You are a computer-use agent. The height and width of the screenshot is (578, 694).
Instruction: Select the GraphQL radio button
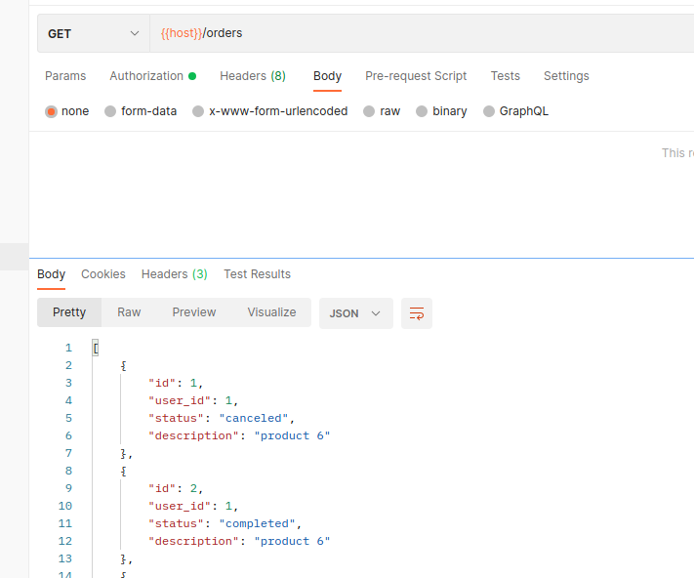tap(489, 111)
